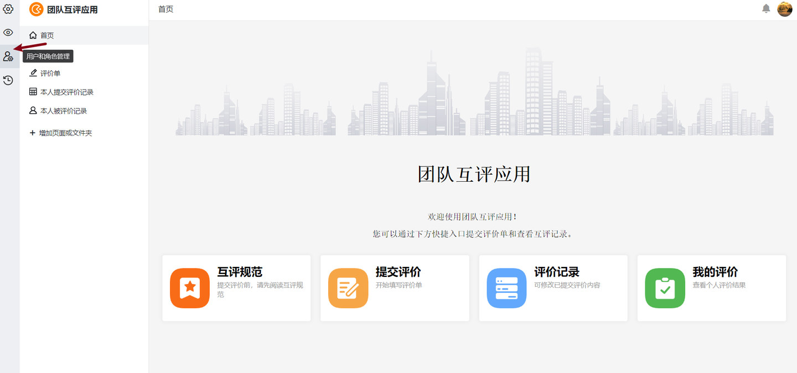Go to 首页 in sidebar
The height and width of the screenshot is (373, 797).
click(x=84, y=35)
